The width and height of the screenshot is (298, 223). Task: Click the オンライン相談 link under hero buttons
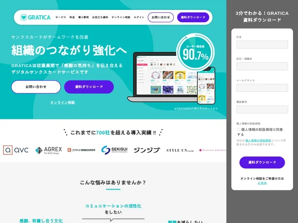62,102
